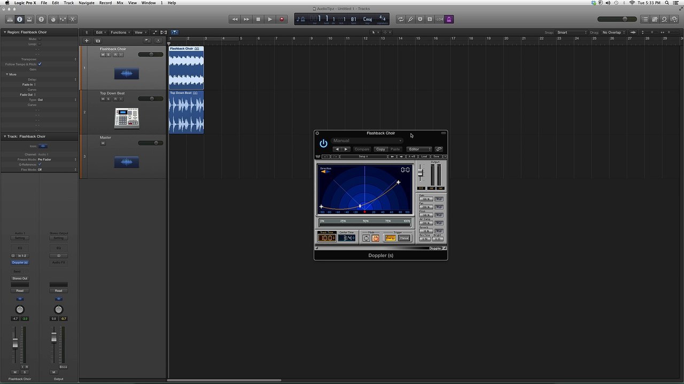Select the Flashback Choir audio region
Viewport: 684px width, 384px height.
186,68
